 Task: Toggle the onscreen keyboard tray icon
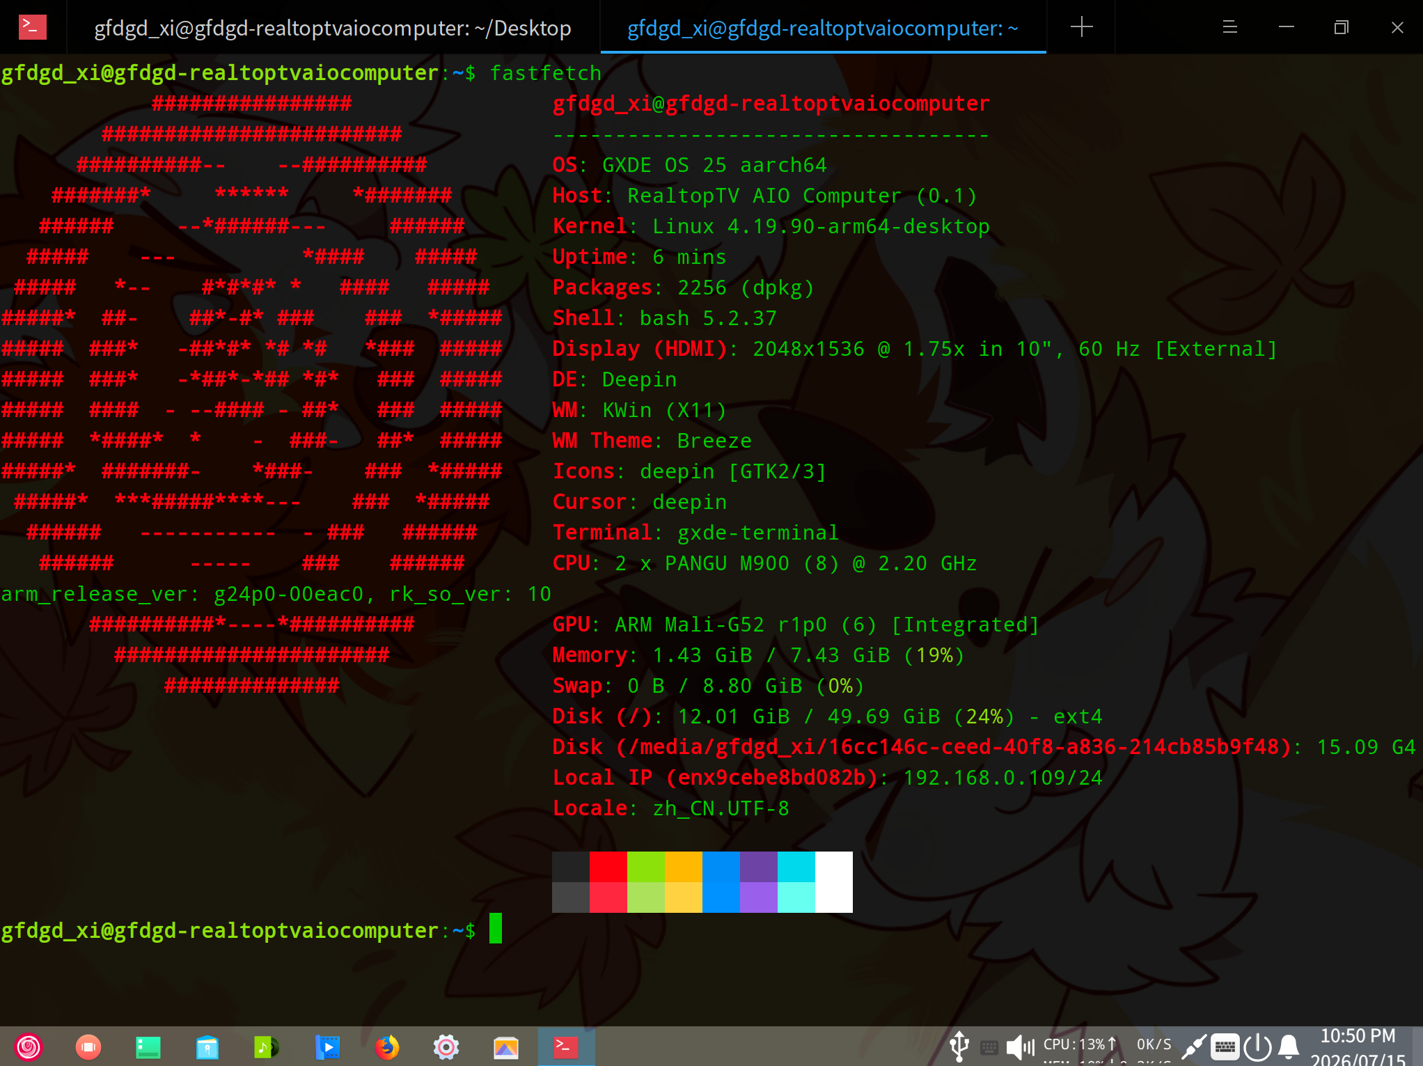(x=1225, y=1047)
